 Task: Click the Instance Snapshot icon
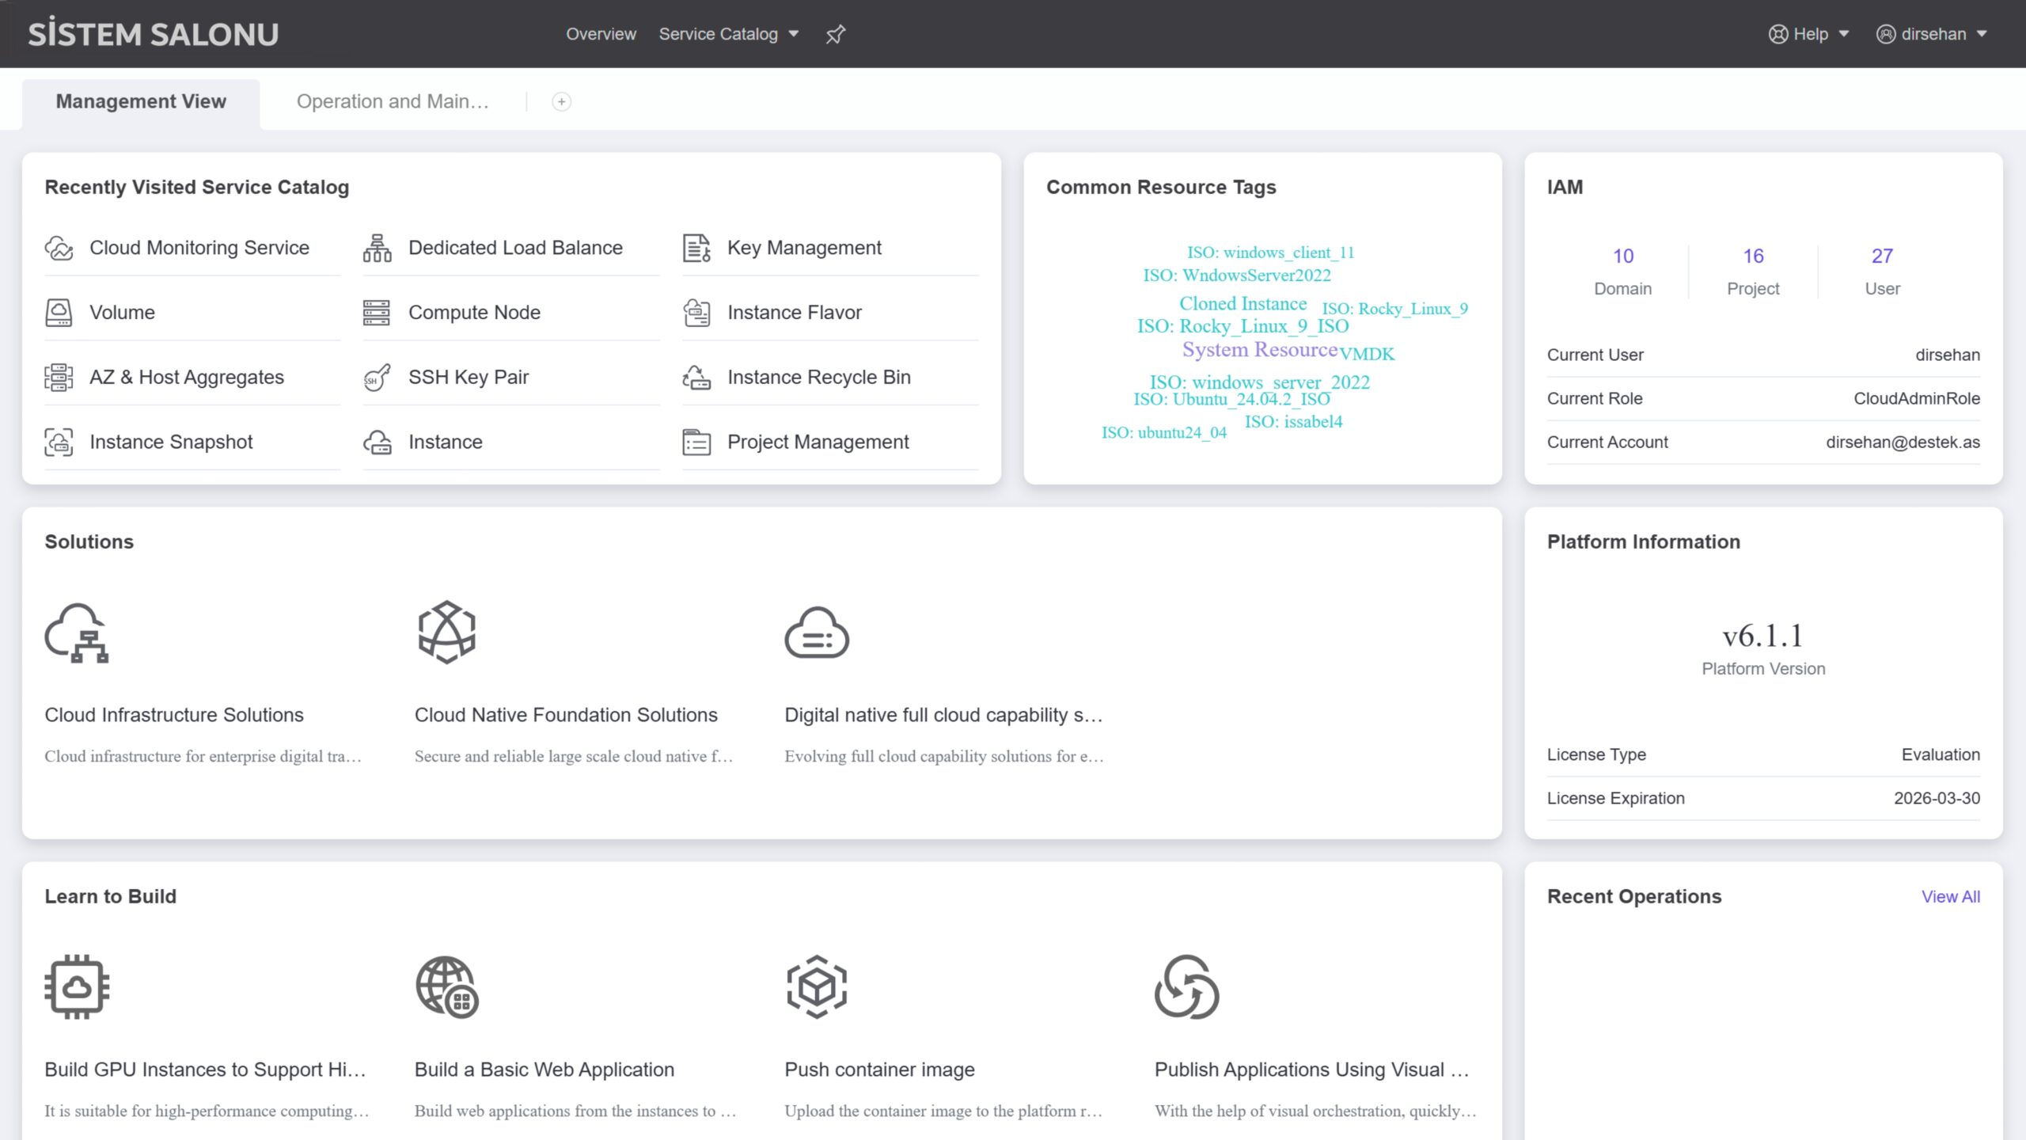(x=59, y=442)
